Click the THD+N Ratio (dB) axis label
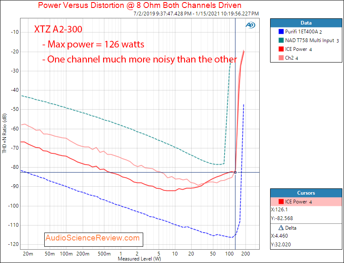This screenshot has height=263, width=344. pyautogui.click(x=5, y=133)
